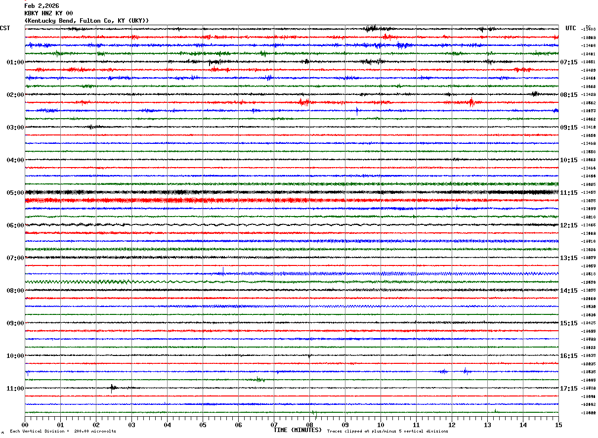
Task: Click the CST timezone header
Action: point(5,28)
